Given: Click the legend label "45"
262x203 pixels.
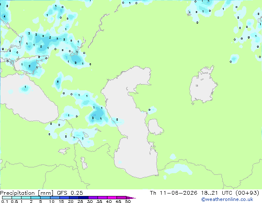Looking at the screenshot, I should pos(118,201).
